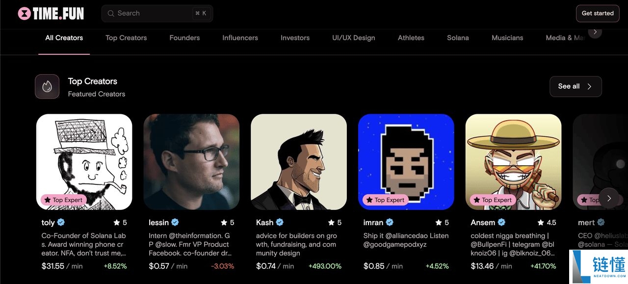The height and width of the screenshot is (284, 628).
Task: Click Kash's blue verified checkmark
Action: [280, 222]
